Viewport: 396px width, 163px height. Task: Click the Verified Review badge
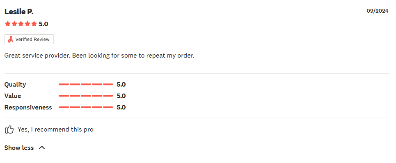coord(29,39)
